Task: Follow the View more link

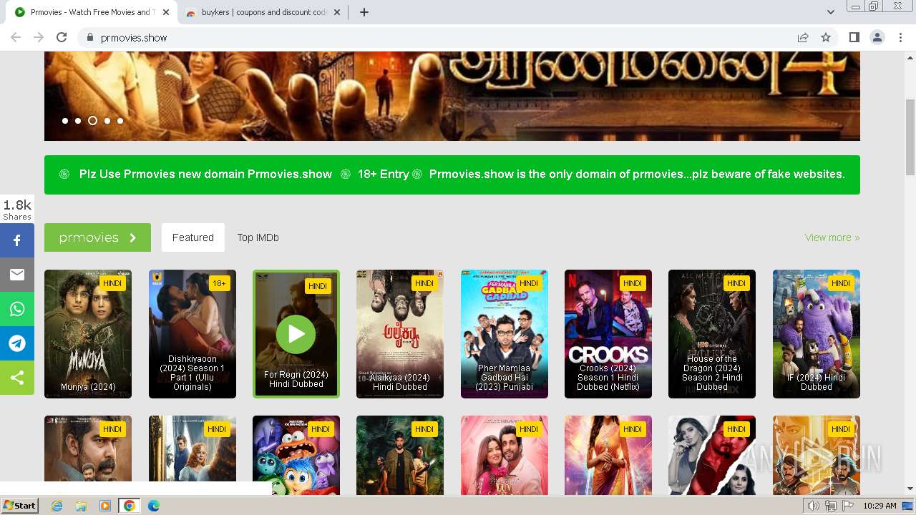Action: pos(832,237)
